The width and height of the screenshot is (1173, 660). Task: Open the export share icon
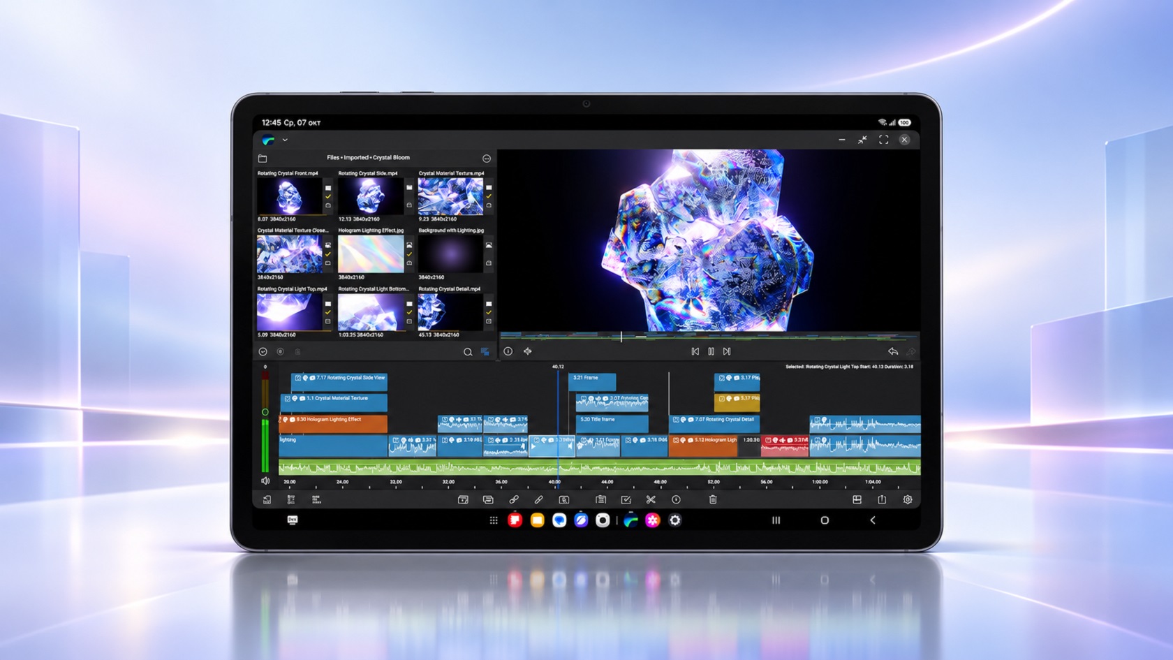(x=882, y=499)
